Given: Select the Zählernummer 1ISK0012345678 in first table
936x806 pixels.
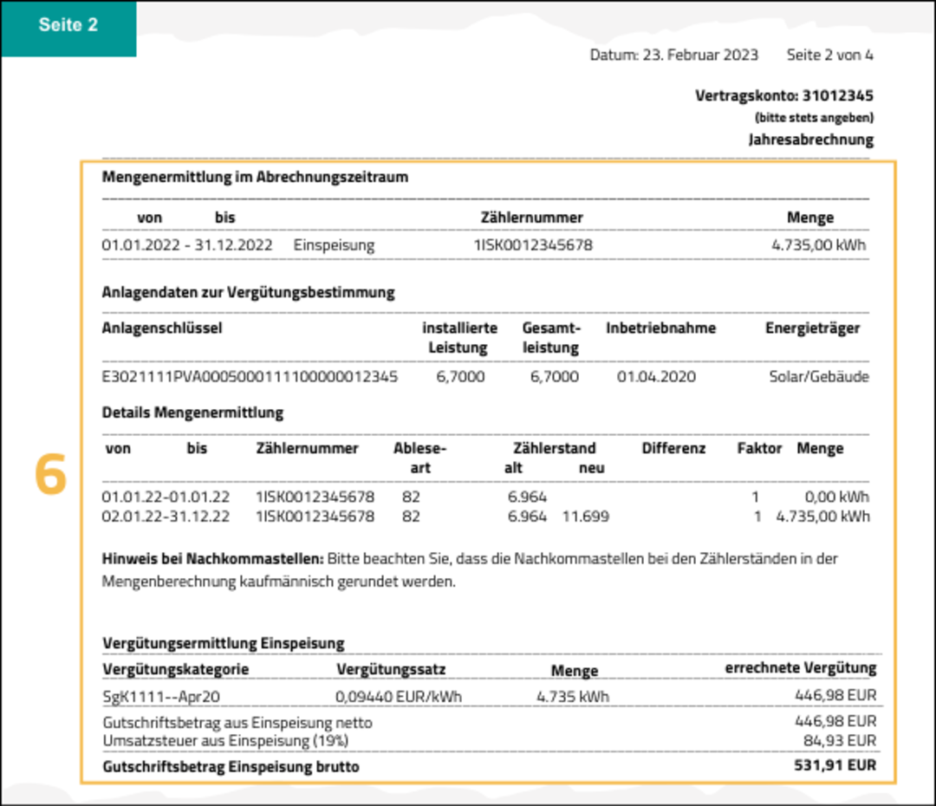Looking at the screenshot, I should click(532, 245).
